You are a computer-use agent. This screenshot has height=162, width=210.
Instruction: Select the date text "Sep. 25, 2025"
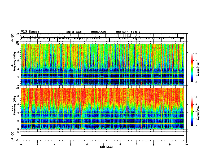[x=74, y=32]
